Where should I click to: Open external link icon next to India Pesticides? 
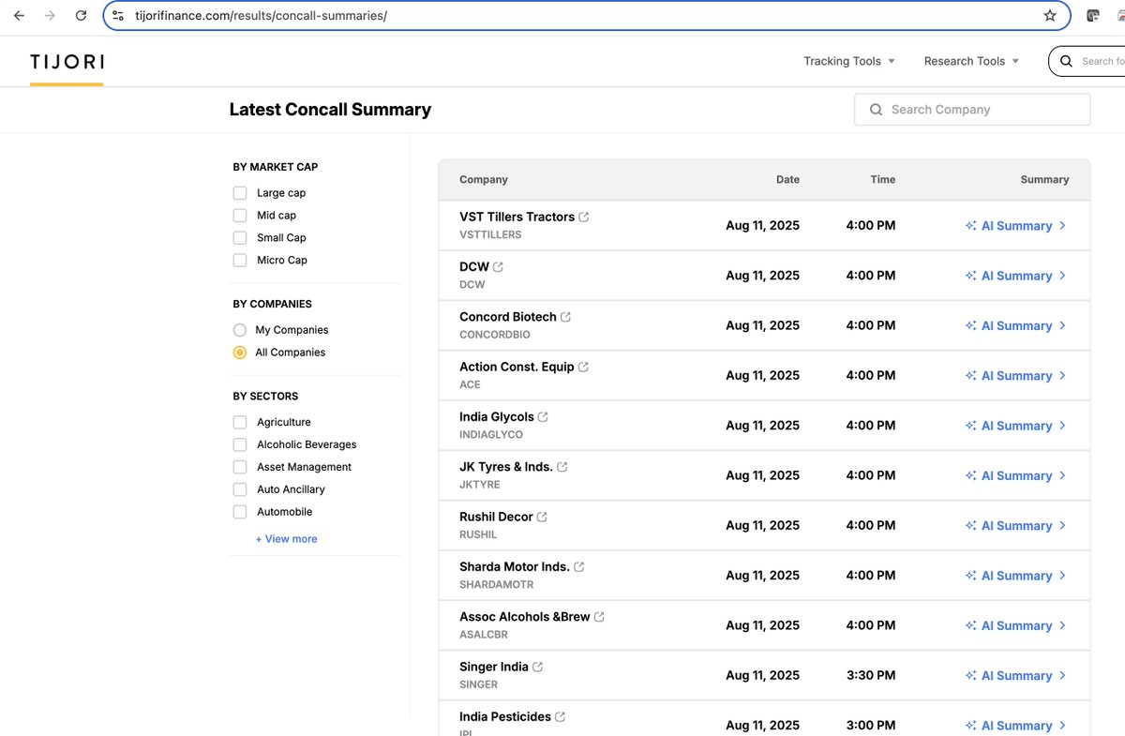coord(560,717)
